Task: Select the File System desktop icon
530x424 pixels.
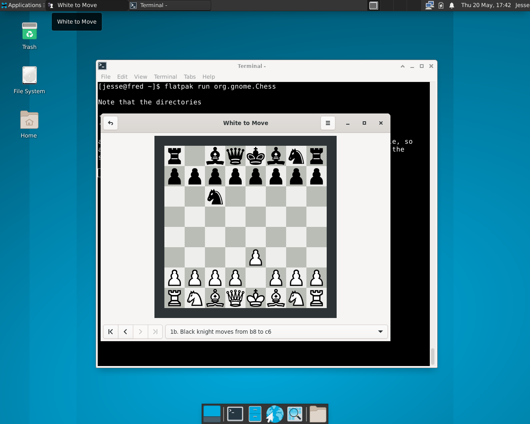Action: tap(29, 80)
